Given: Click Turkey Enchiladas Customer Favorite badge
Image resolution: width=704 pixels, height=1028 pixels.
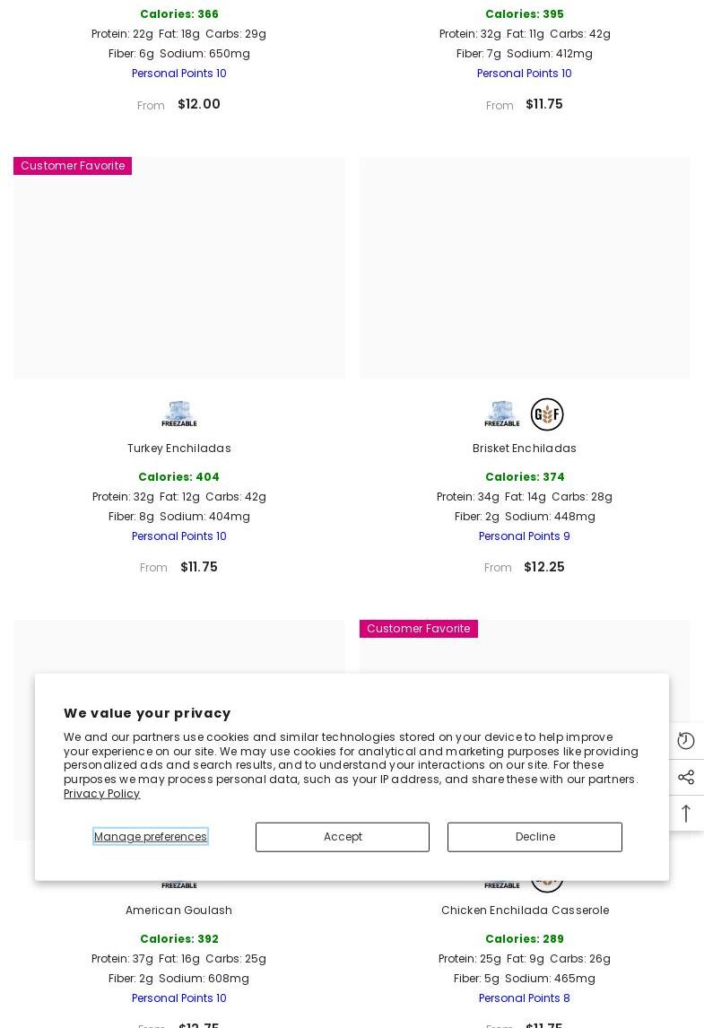Looking at the screenshot, I should tap(73, 166).
